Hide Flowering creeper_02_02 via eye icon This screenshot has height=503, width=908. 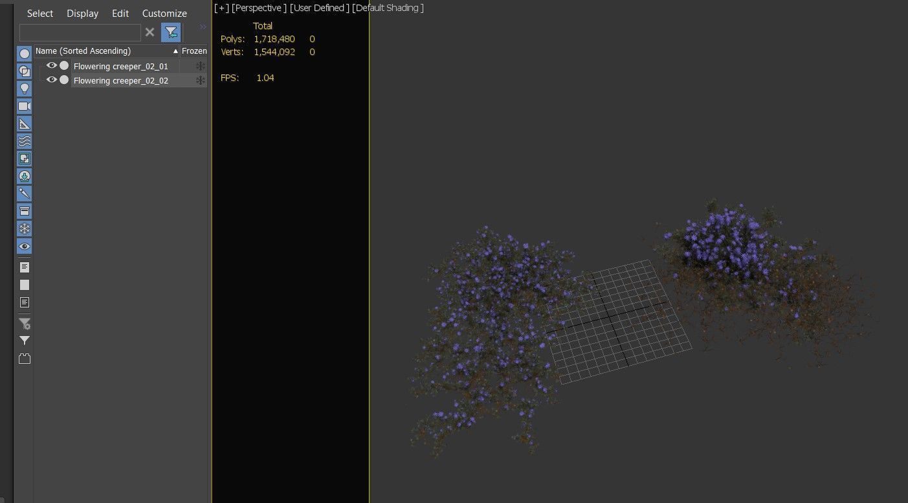click(x=51, y=80)
